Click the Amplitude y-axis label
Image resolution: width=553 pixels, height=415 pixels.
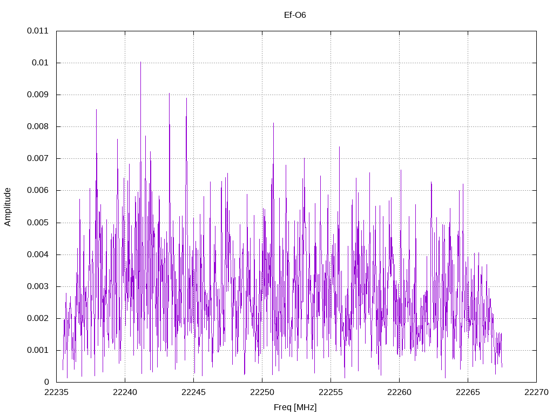pos(8,207)
